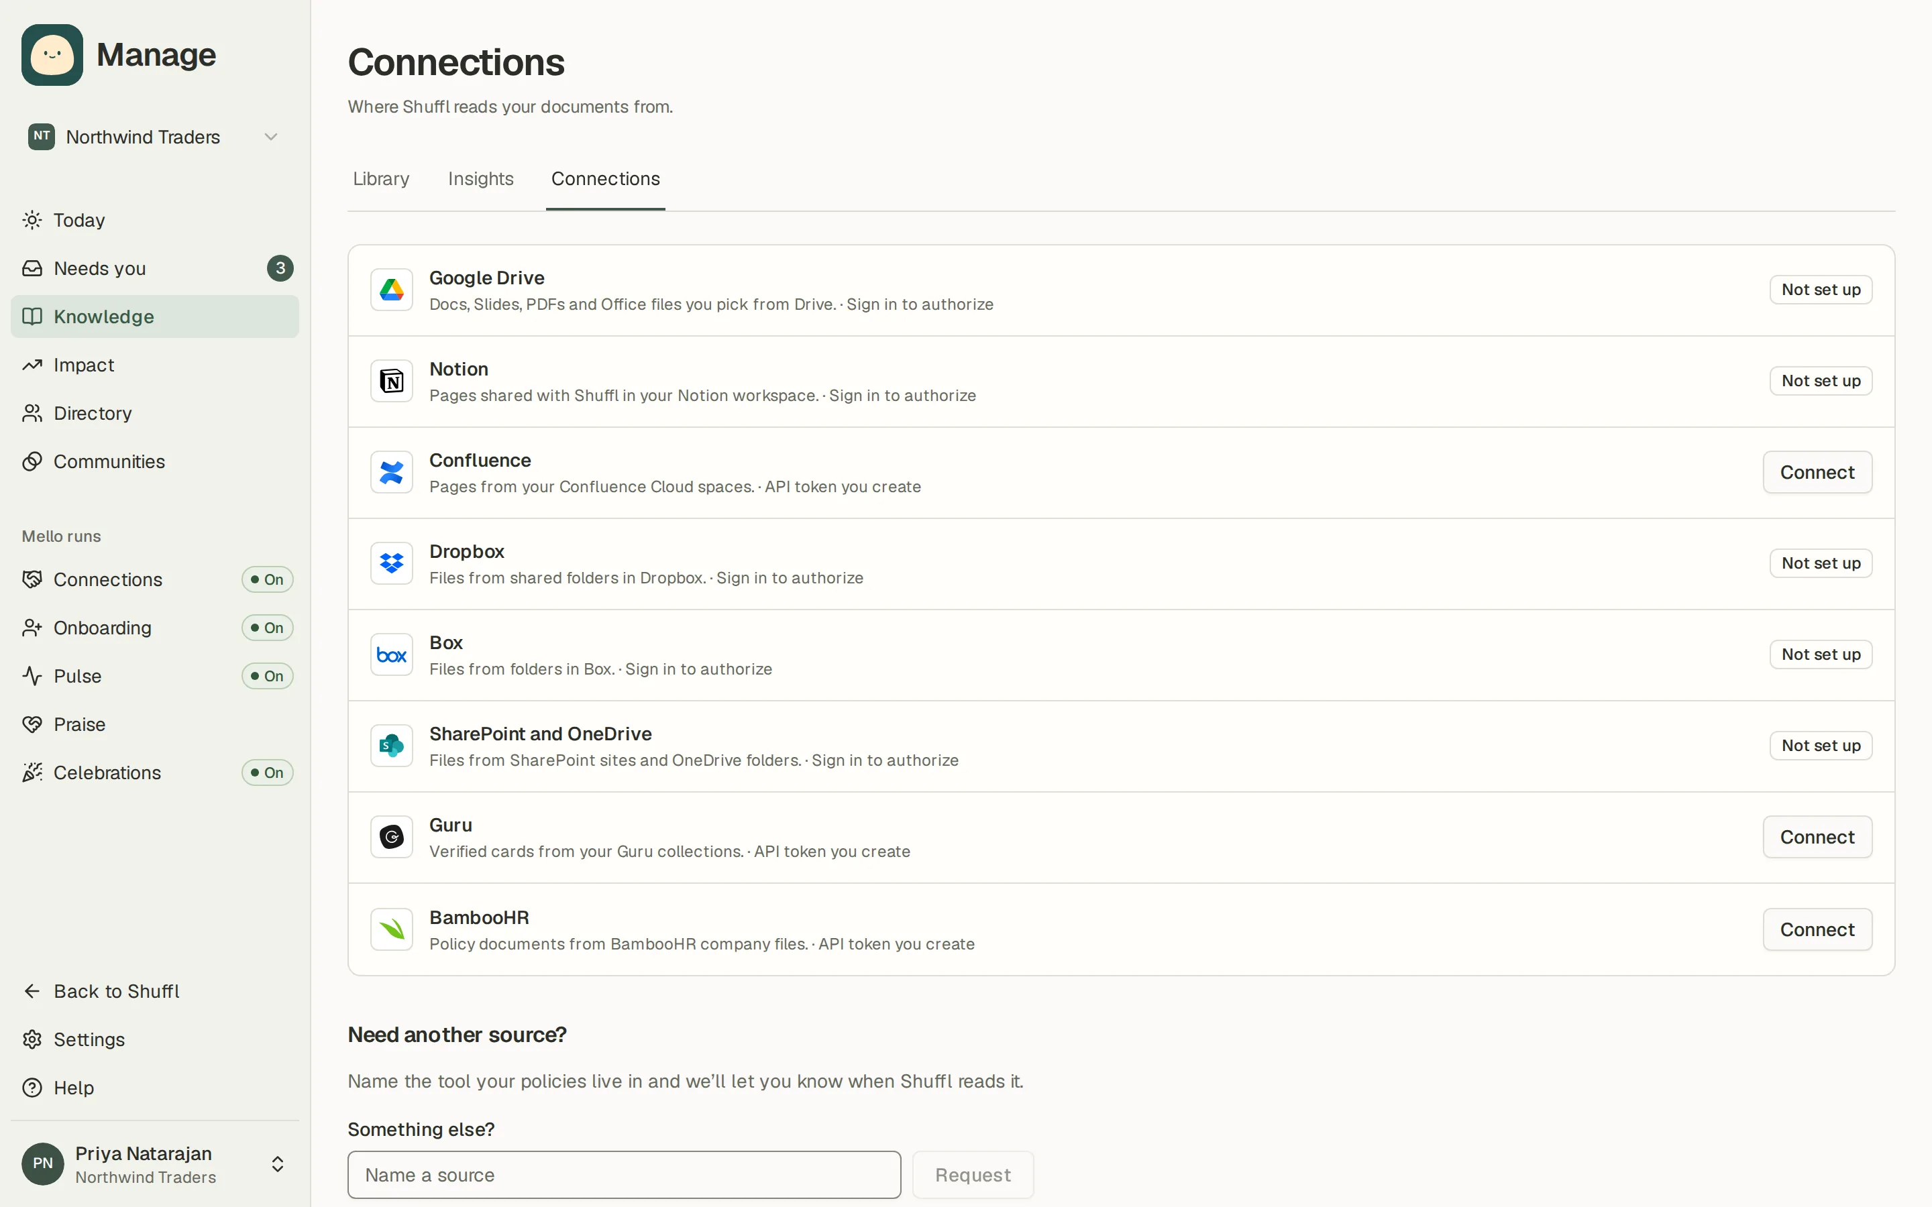Go back to Shuffl with the arrow icon
Image resolution: width=1932 pixels, height=1207 pixels.
pos(32,990)
